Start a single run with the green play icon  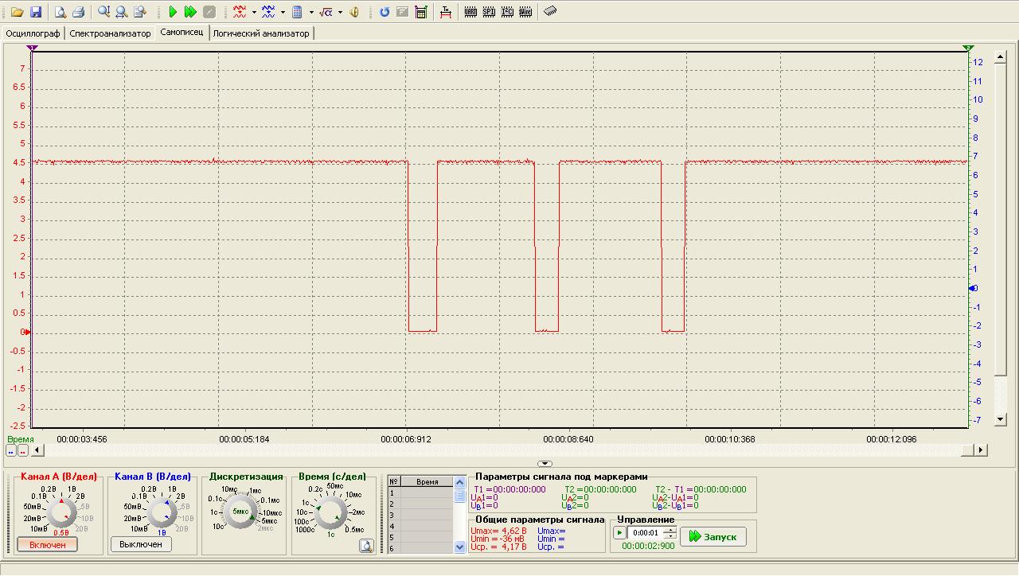(x=173, y=12)
